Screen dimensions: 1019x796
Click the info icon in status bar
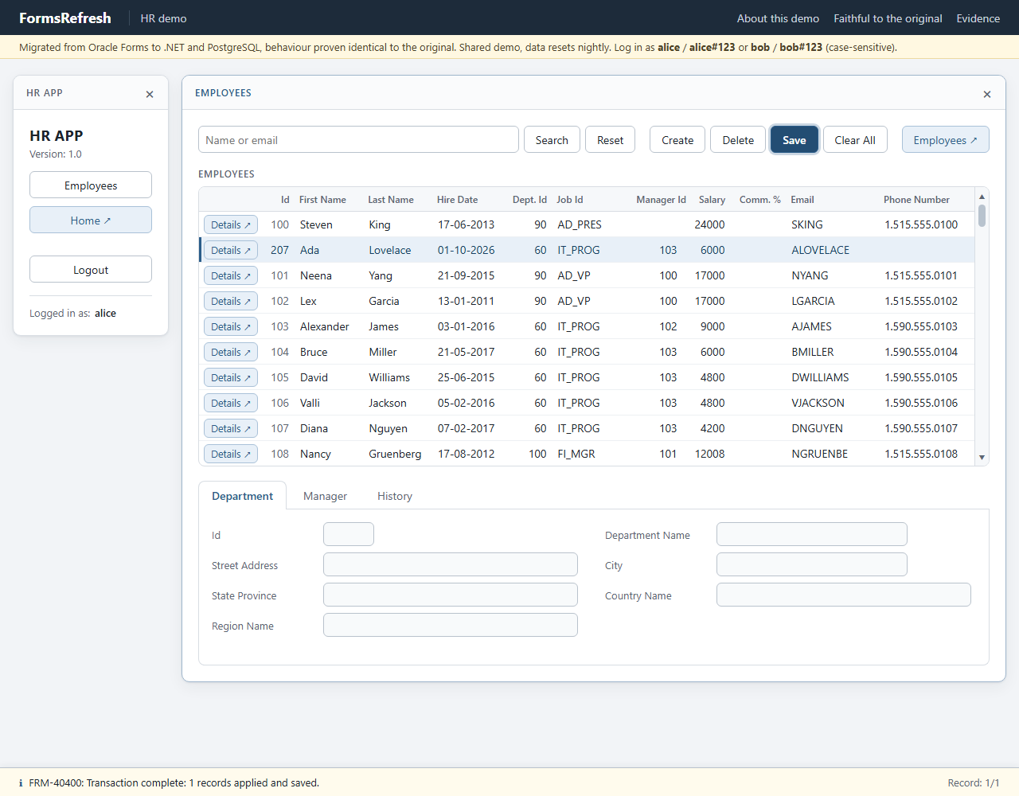(x=21, y=783)
